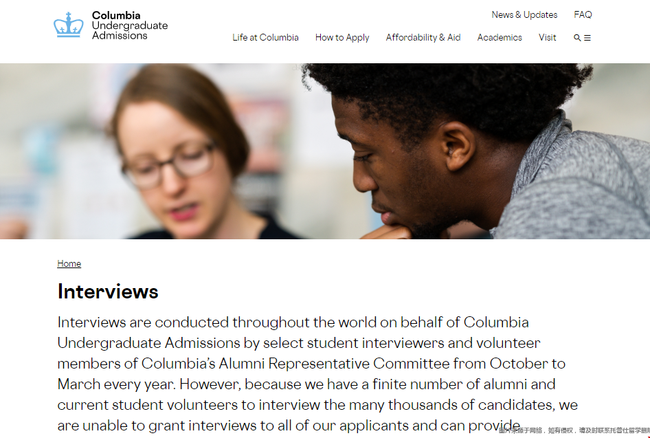Click the Interviews page heading
The height and width of the screenshot is (438, 650).
point(108,292)
